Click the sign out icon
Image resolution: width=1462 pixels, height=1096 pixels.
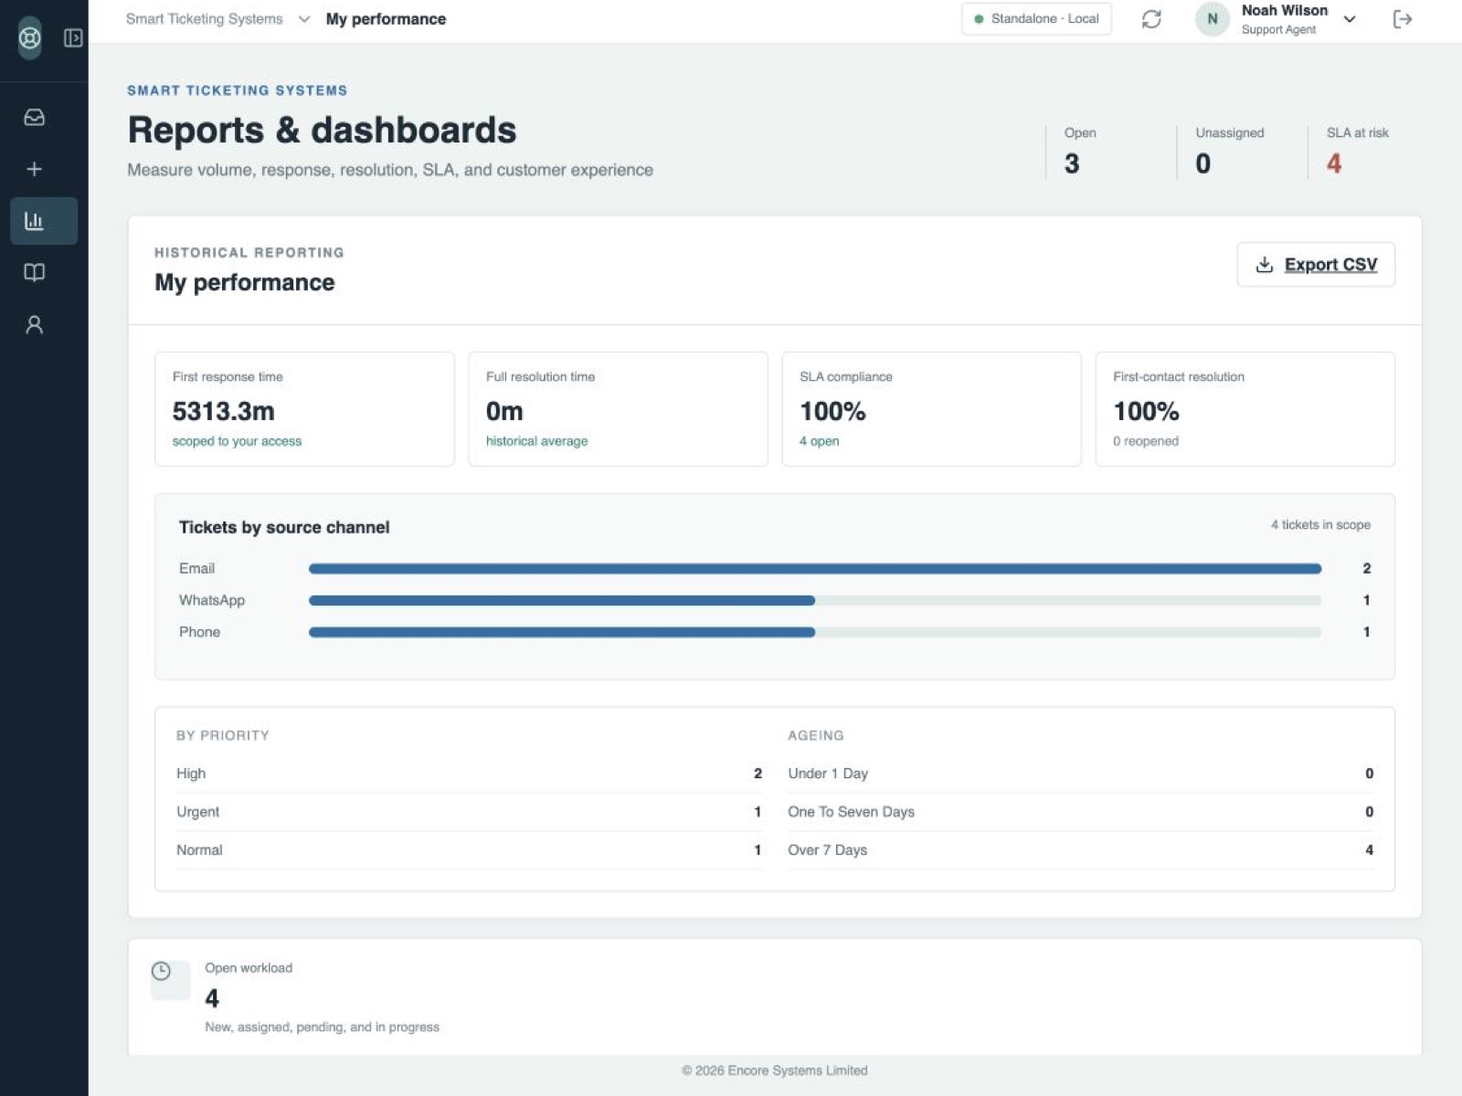click(1403, 19)
